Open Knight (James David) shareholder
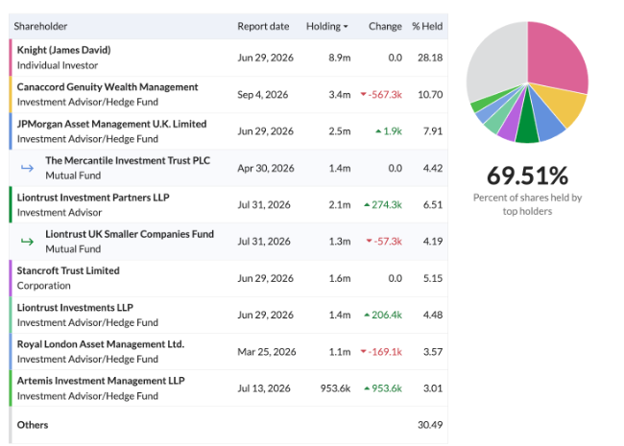Screen dimensions: 624x446 [x=63, y=50]
